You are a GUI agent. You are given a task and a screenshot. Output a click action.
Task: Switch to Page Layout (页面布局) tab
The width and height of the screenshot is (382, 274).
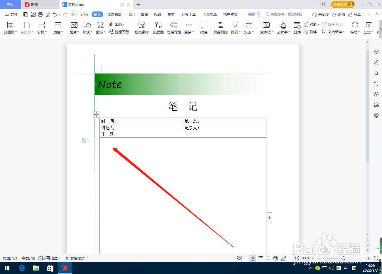click(114, 14)
